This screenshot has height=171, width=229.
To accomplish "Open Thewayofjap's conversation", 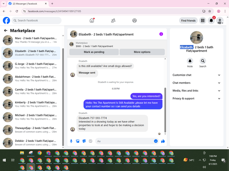I will tap(31, 130).
